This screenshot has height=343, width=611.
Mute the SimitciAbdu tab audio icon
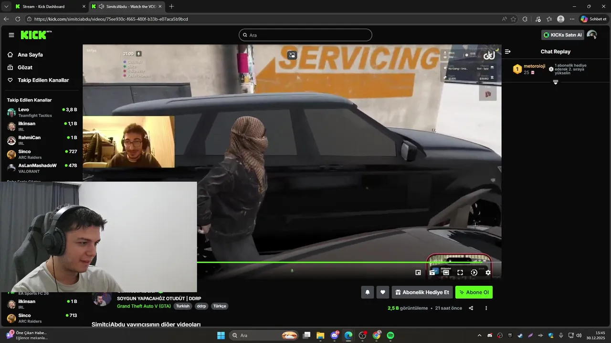(101, 7)
